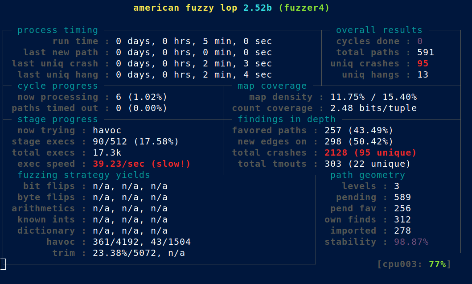Click the pending value '589'
Image resolution: width=472 pixels, height=284 pixels.
402,197
